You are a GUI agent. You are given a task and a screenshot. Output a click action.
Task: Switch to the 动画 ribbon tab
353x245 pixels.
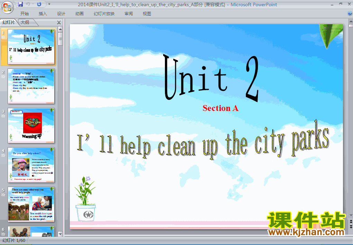pos(80,14)
